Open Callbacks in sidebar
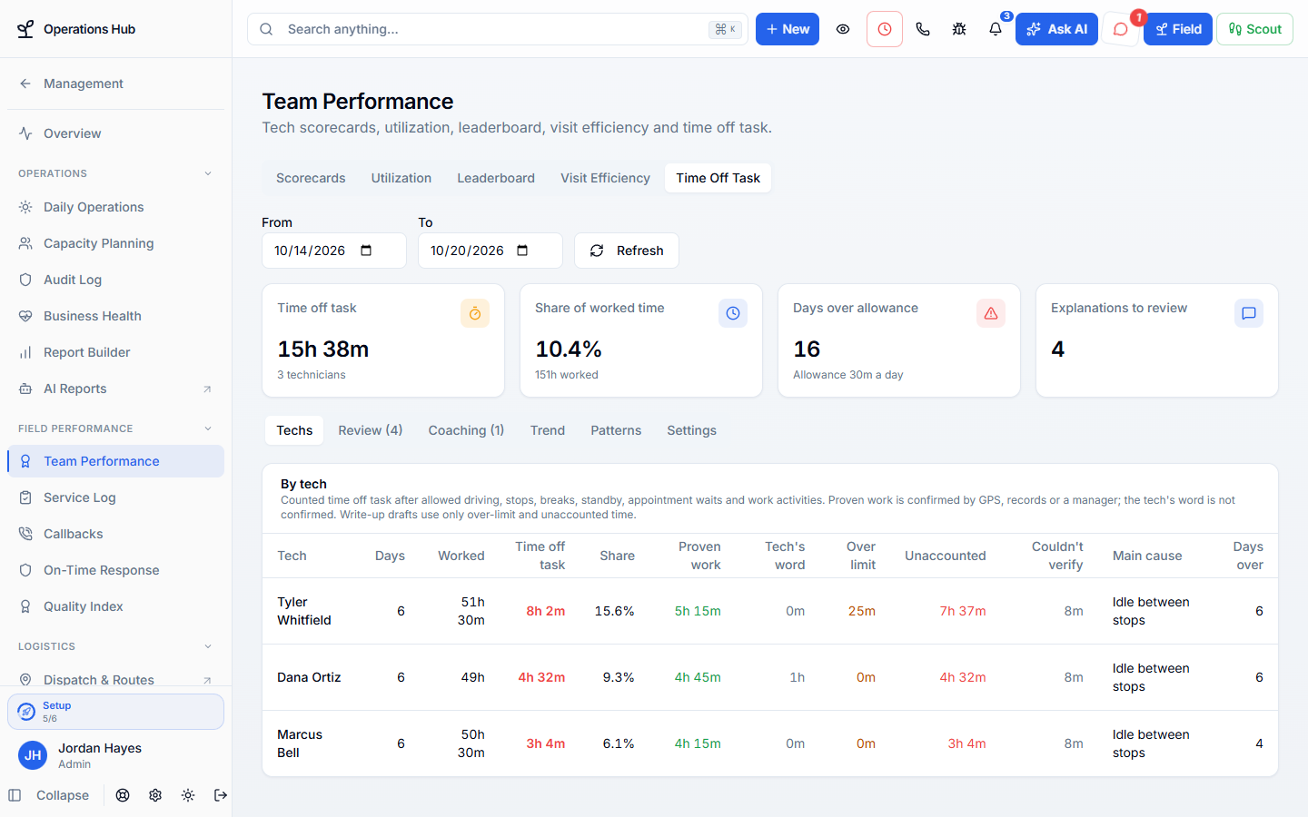1308x817 pixels. (115, 534)
